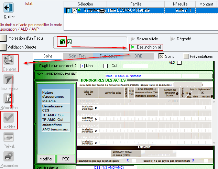The image size is (218, 169).
Task: Check the ALD box
Action: click(x=179, y=63)
